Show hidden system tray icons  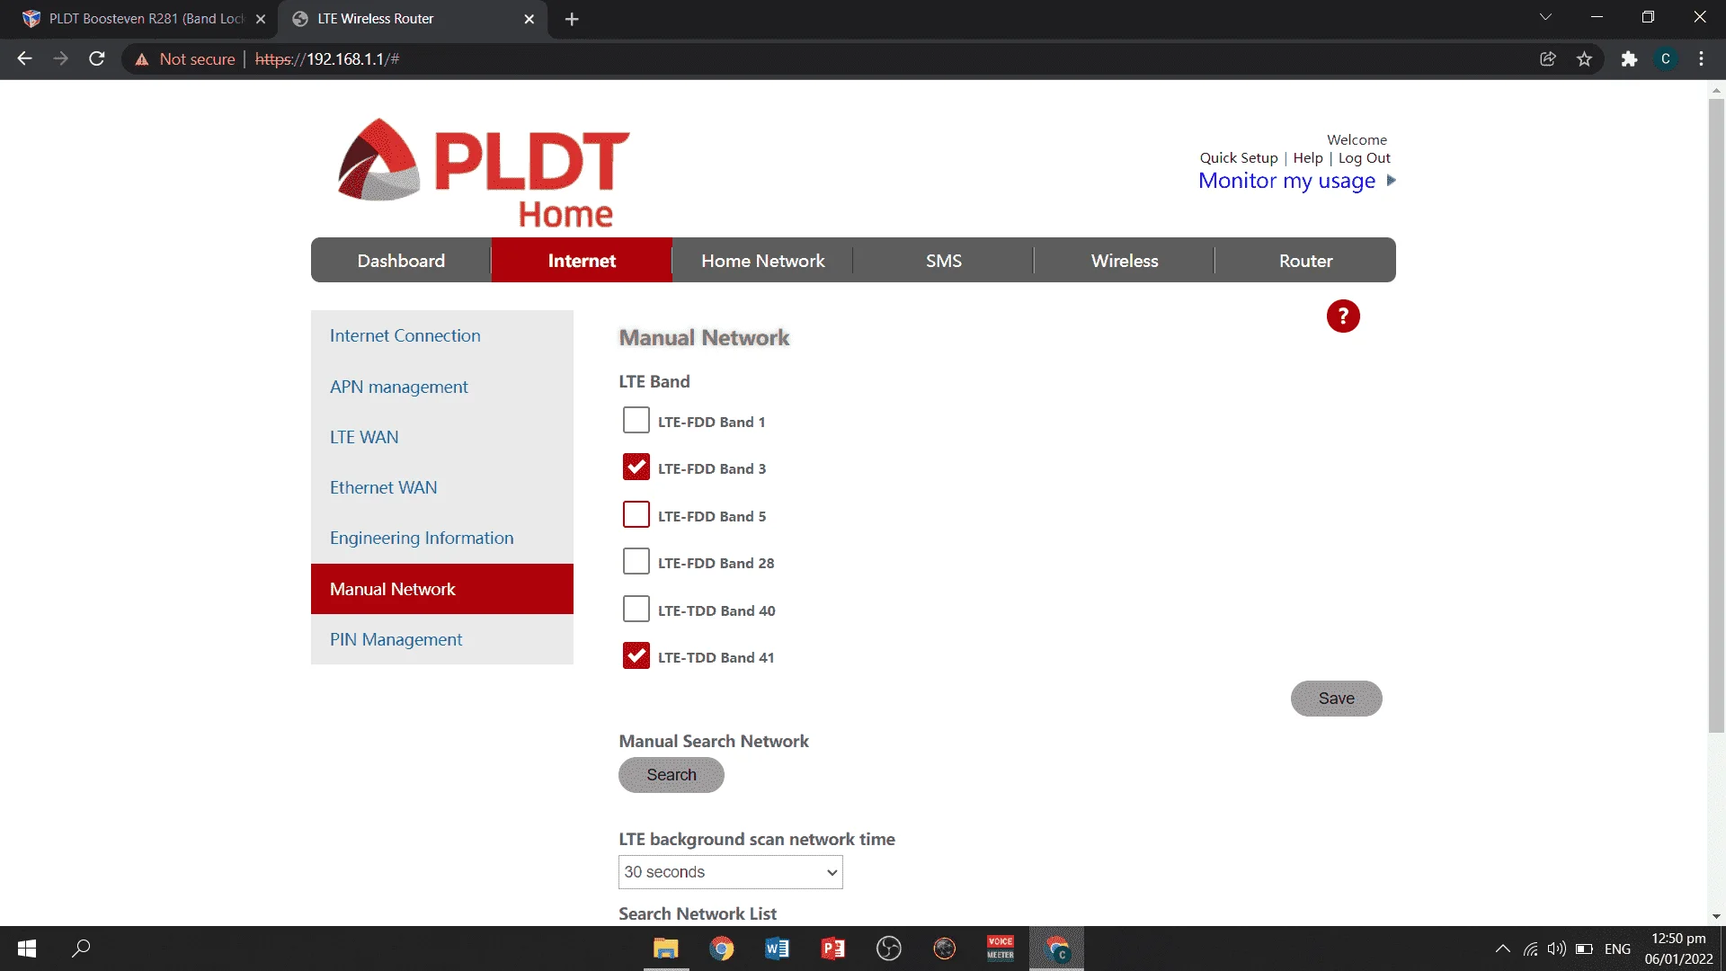click(x=1502, y=949)
